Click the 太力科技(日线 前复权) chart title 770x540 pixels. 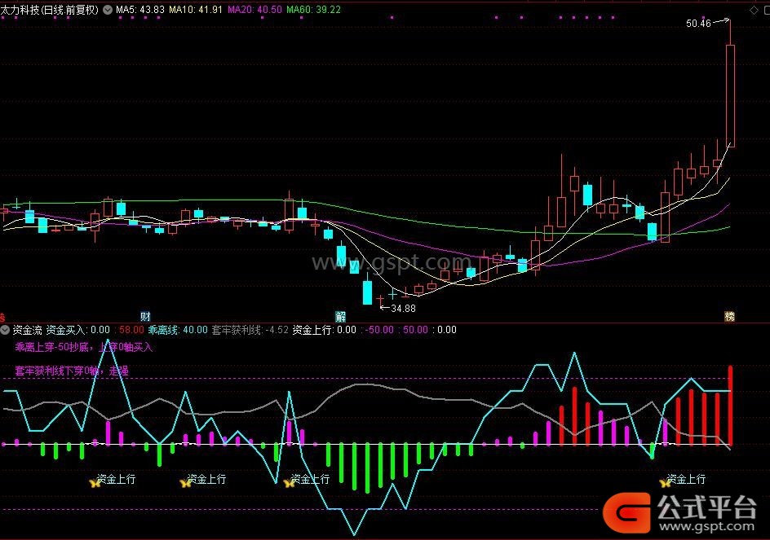point(51,10)
